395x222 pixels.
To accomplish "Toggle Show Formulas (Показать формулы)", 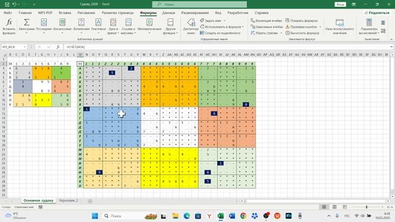I will tap(302, 20).
